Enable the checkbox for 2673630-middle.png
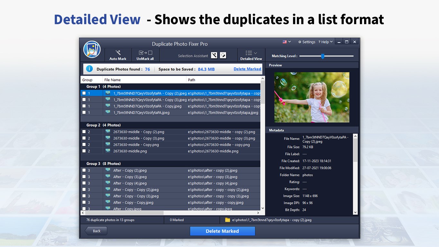439x247 pixels. click(84, 151)
